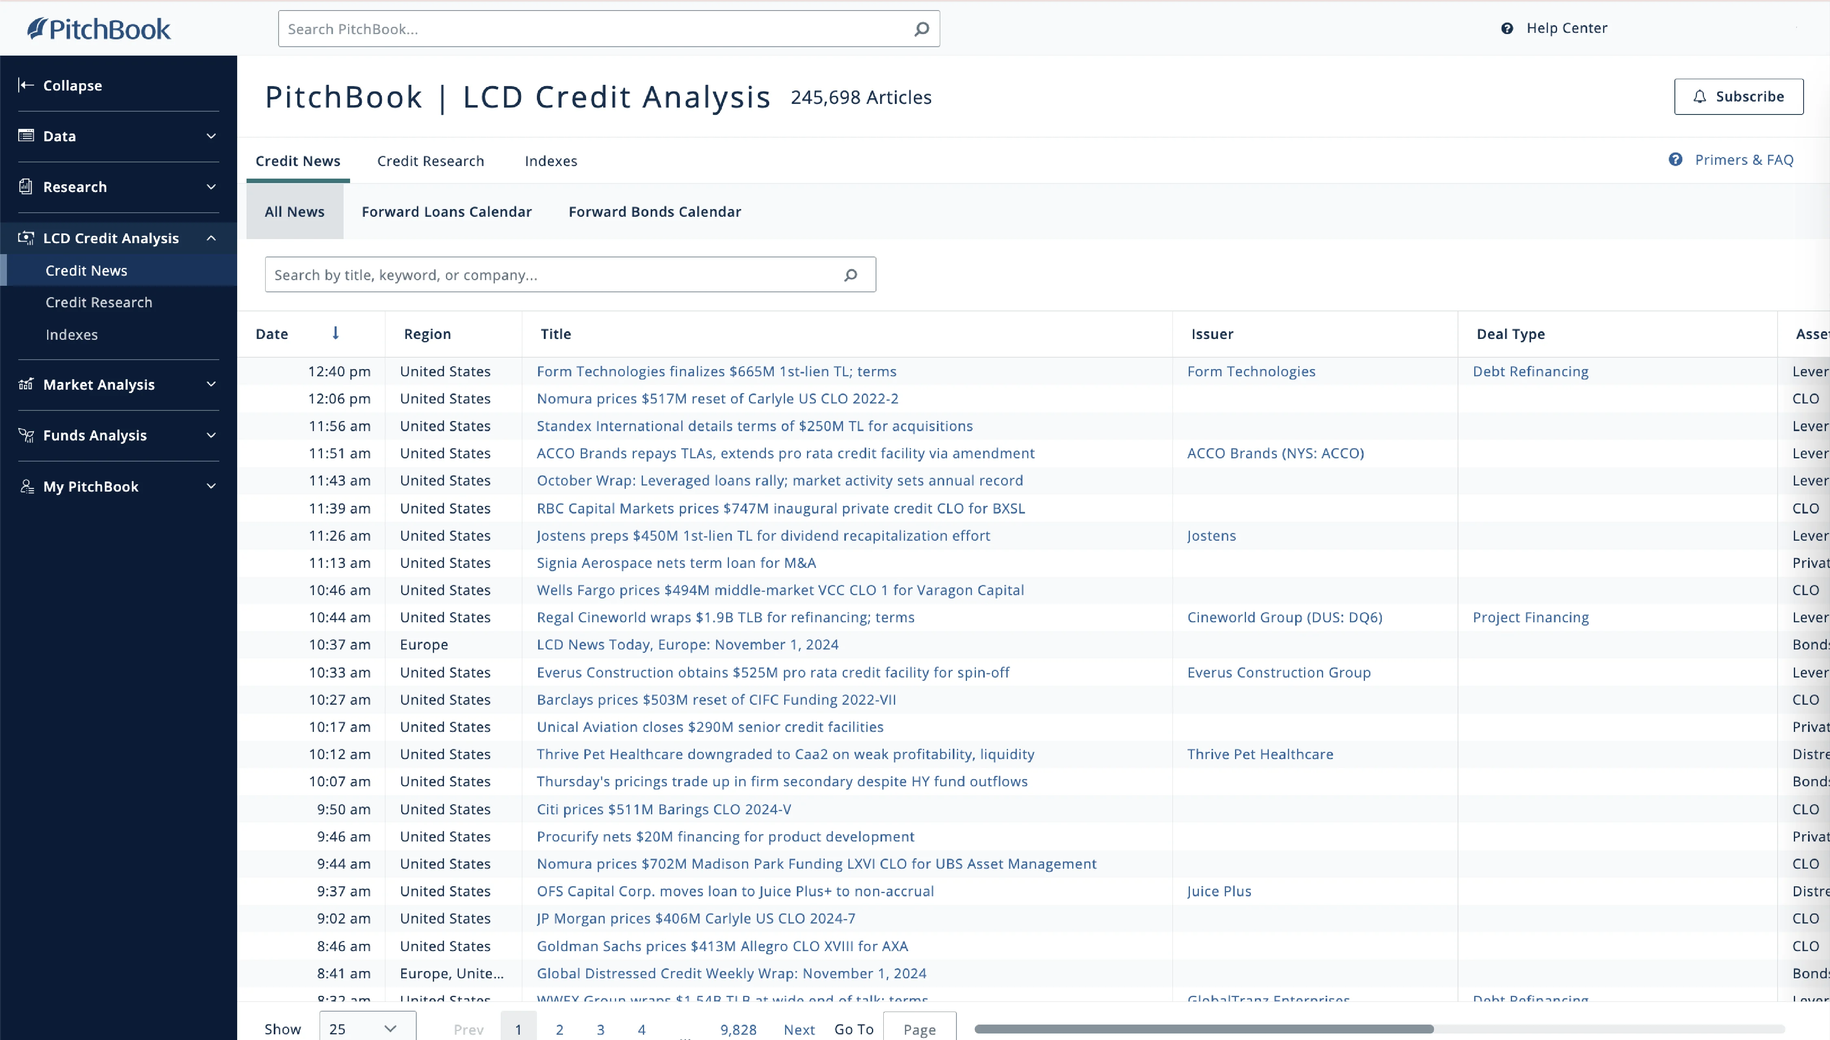This screenshot has width=1830, height=1040.
Task: Open Citi prices $511M Barings CLO article
Action: click(x=664, y=809)
